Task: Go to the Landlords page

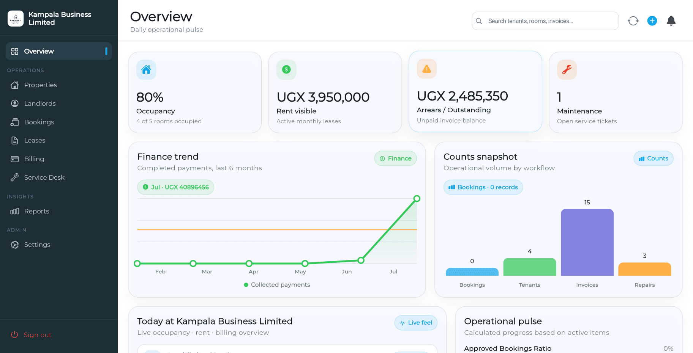Action: (x=59, y=104)
